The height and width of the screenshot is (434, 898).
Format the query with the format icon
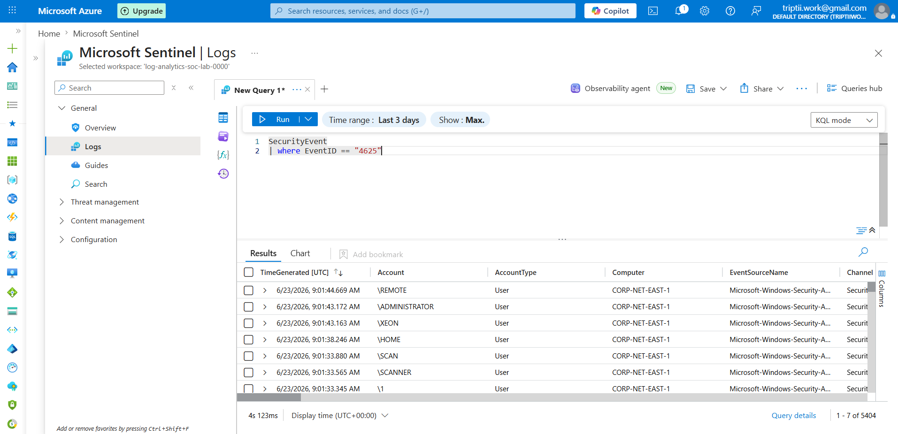[861, 230]
